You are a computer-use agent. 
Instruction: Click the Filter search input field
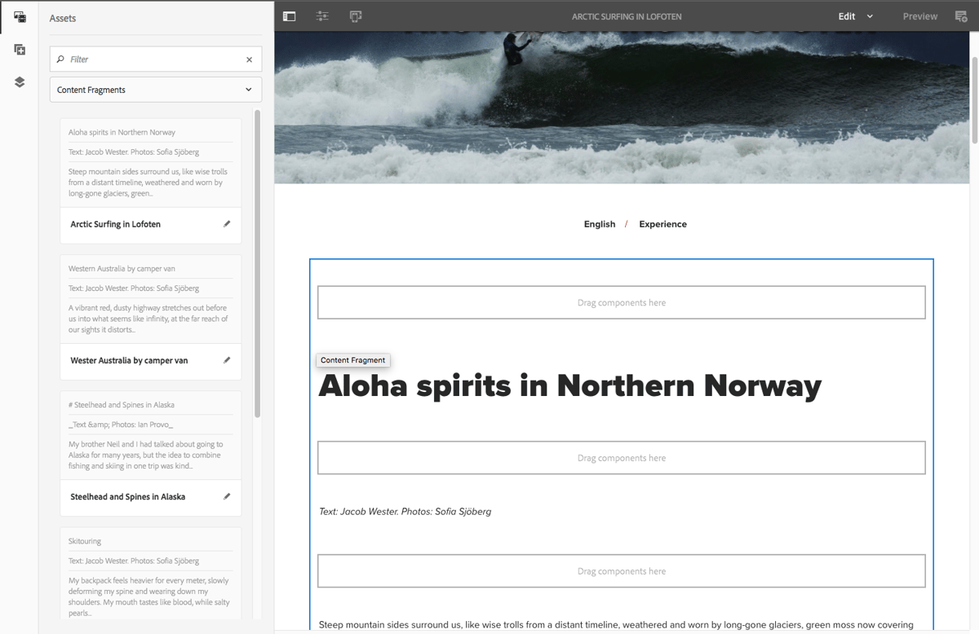[147, 59]
